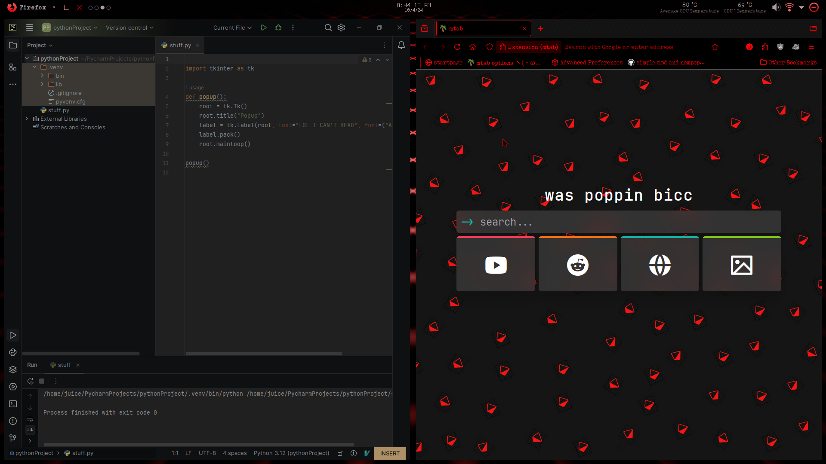Collapse the .venv folder in the project tree
Image resolution: width=826 pixels, height=464 pixels.
click(34, 67)
